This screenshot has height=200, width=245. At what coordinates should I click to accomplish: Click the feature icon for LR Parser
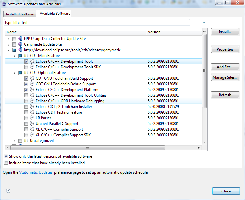click(x=32, y=118)
